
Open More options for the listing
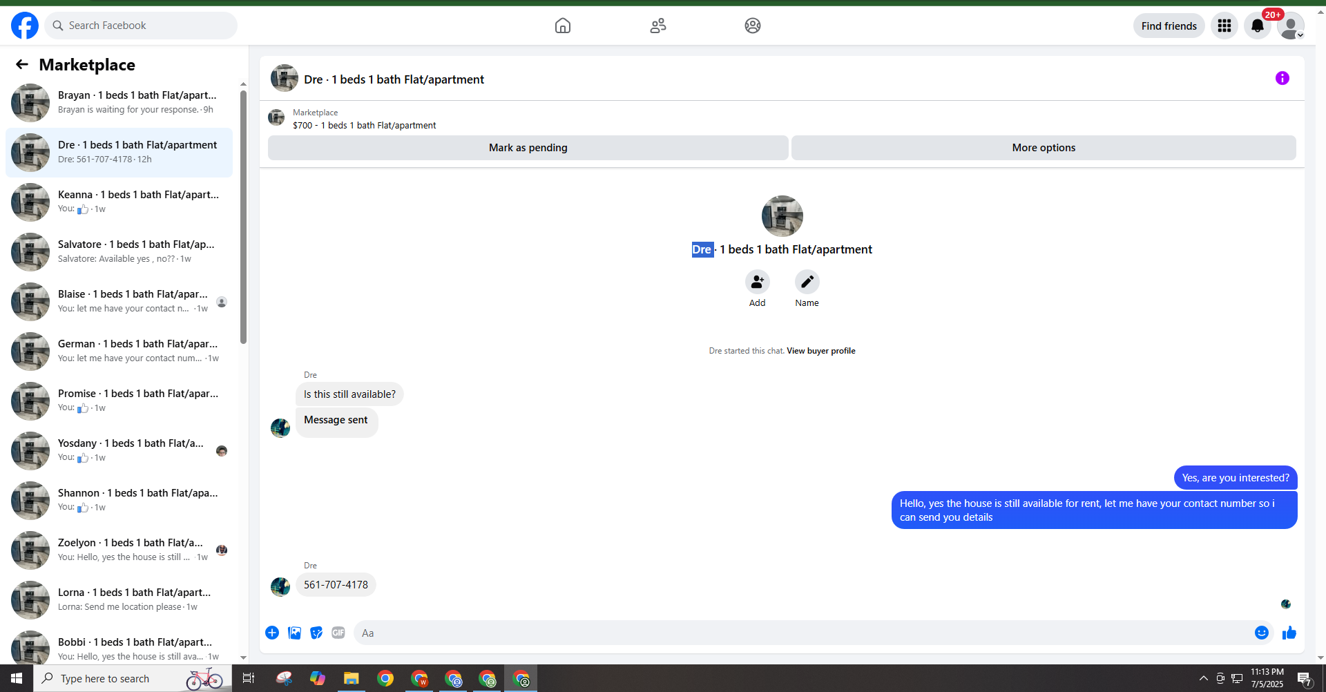tap(1044, 148)
